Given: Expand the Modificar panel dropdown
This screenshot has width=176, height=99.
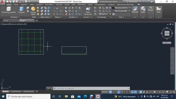Looking at the screenshot, I should [73, 17].
